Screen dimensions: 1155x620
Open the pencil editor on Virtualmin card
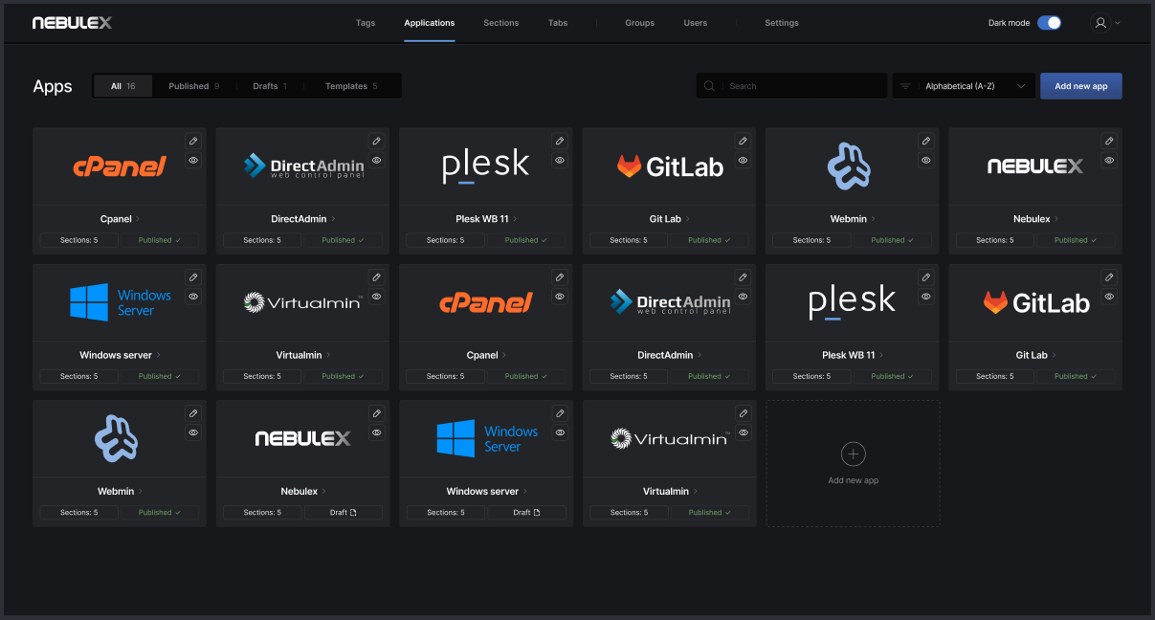point(376,277)
